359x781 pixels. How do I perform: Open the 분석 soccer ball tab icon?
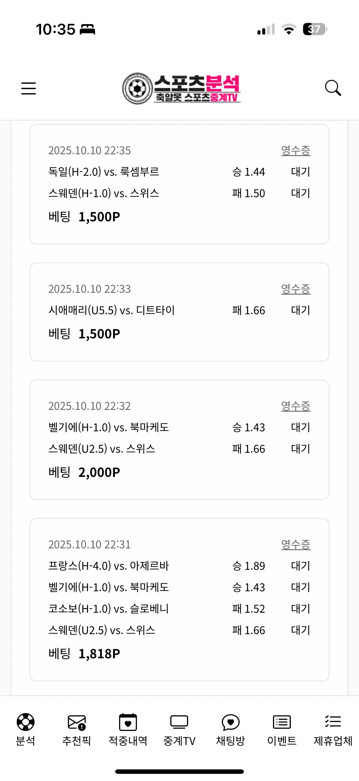click(25, 722)
